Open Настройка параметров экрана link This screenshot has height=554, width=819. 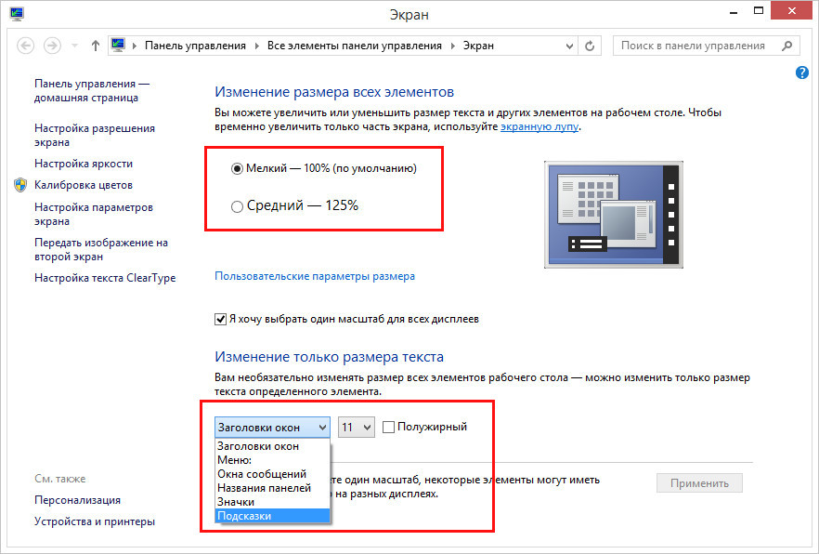tap(94, 215)
